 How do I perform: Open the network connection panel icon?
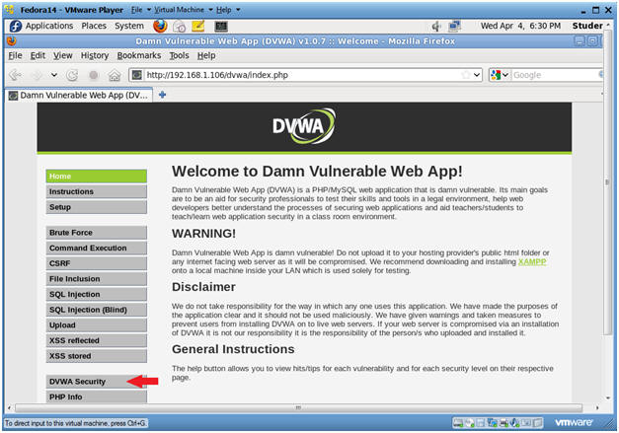(454, 27)
